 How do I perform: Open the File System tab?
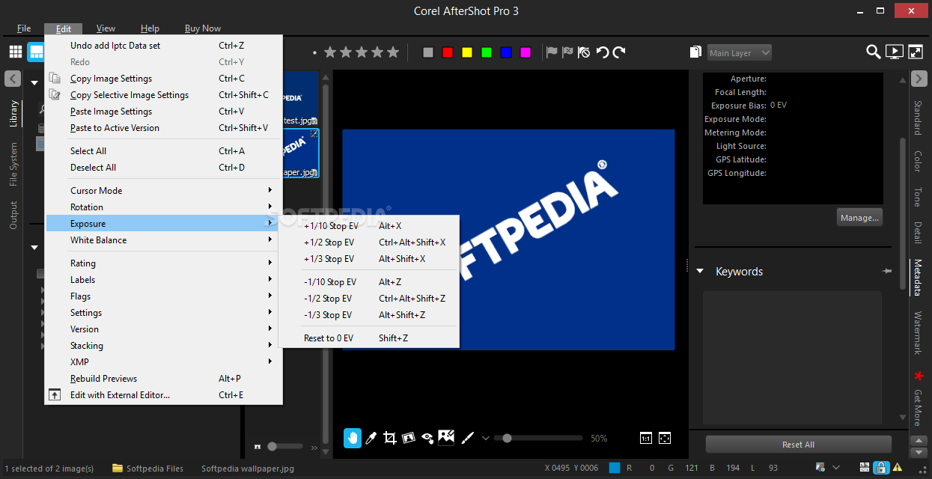point(13,165)
